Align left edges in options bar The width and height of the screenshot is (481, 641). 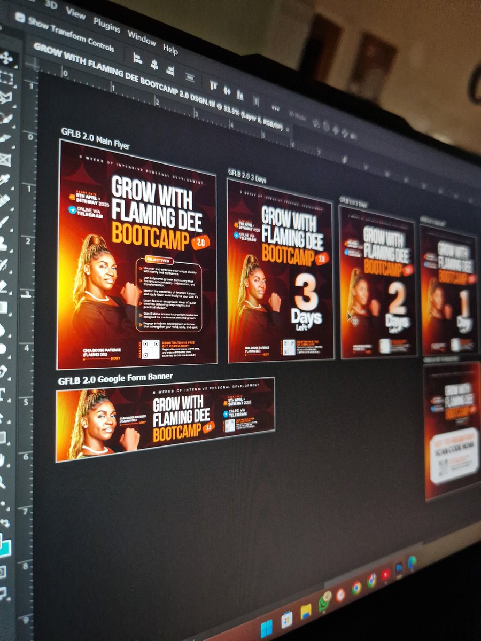(137, 58)
